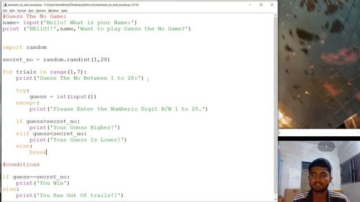Open the File menu
360x202 pixels.
click(5, 11)
